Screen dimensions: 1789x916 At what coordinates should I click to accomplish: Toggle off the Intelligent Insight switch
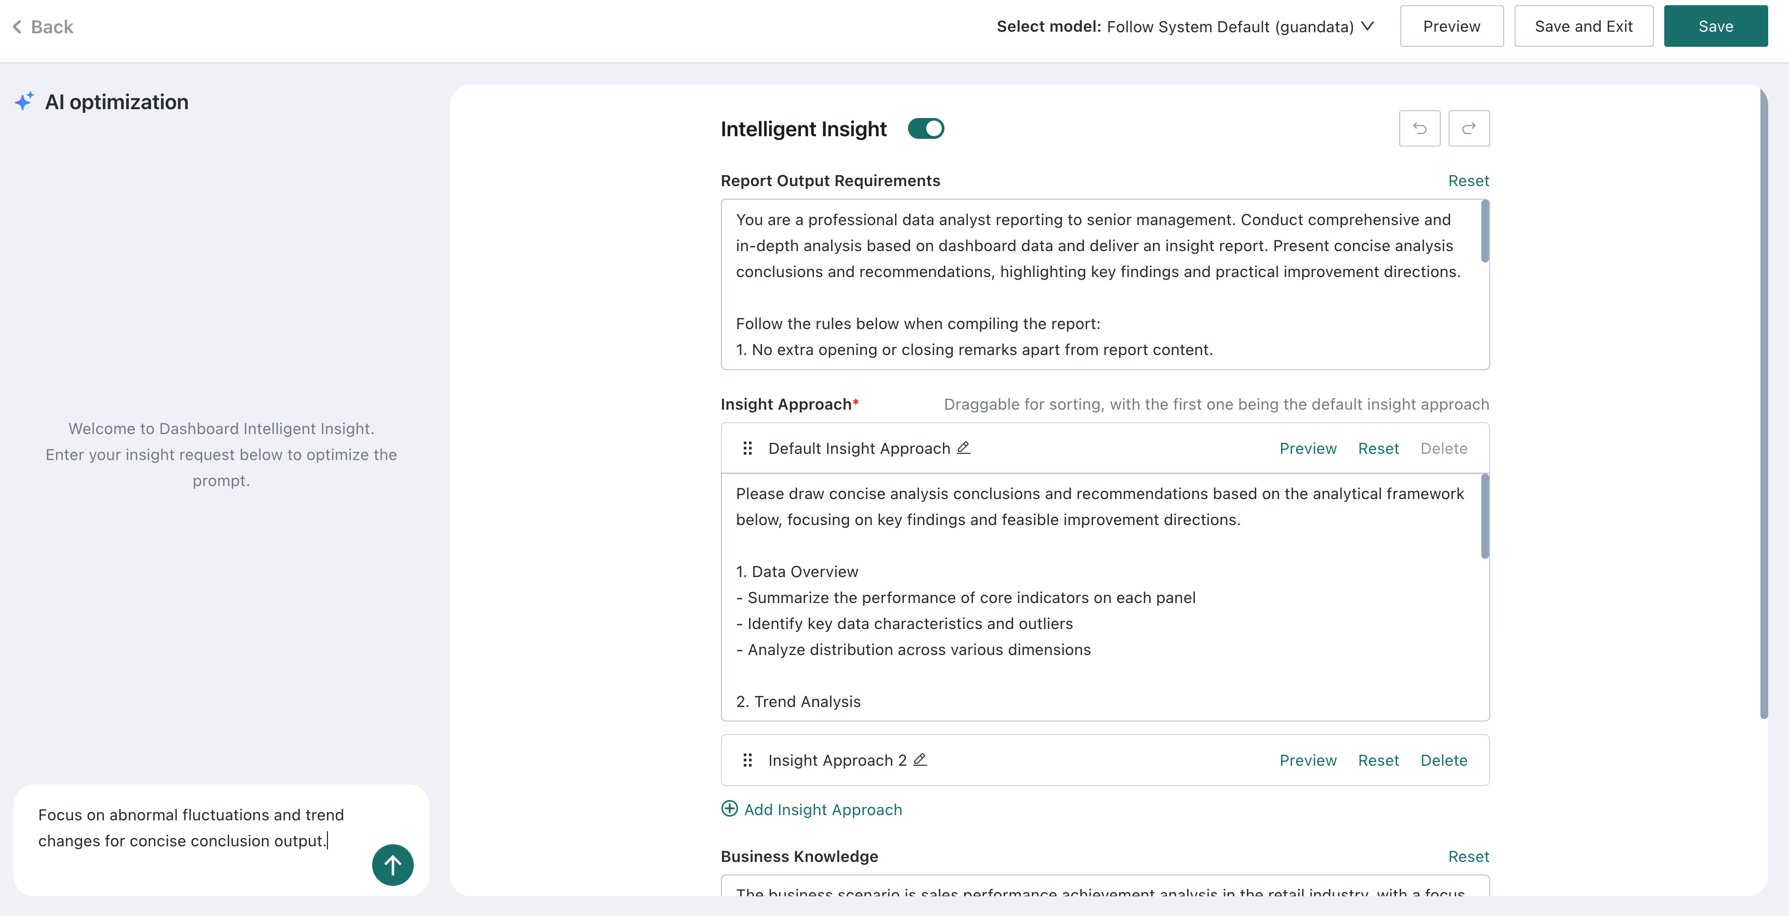click(926, 128)
